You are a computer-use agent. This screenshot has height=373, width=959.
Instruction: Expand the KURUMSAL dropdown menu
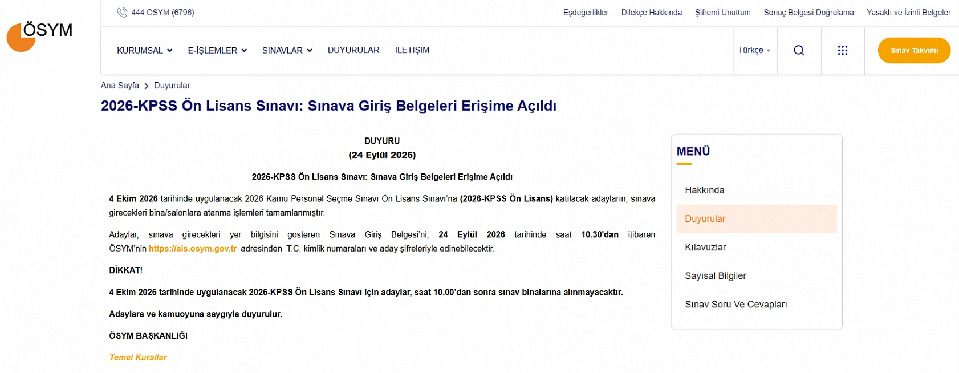pos(145,50)
